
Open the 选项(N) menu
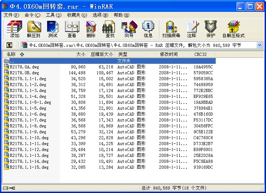(100, 15)
